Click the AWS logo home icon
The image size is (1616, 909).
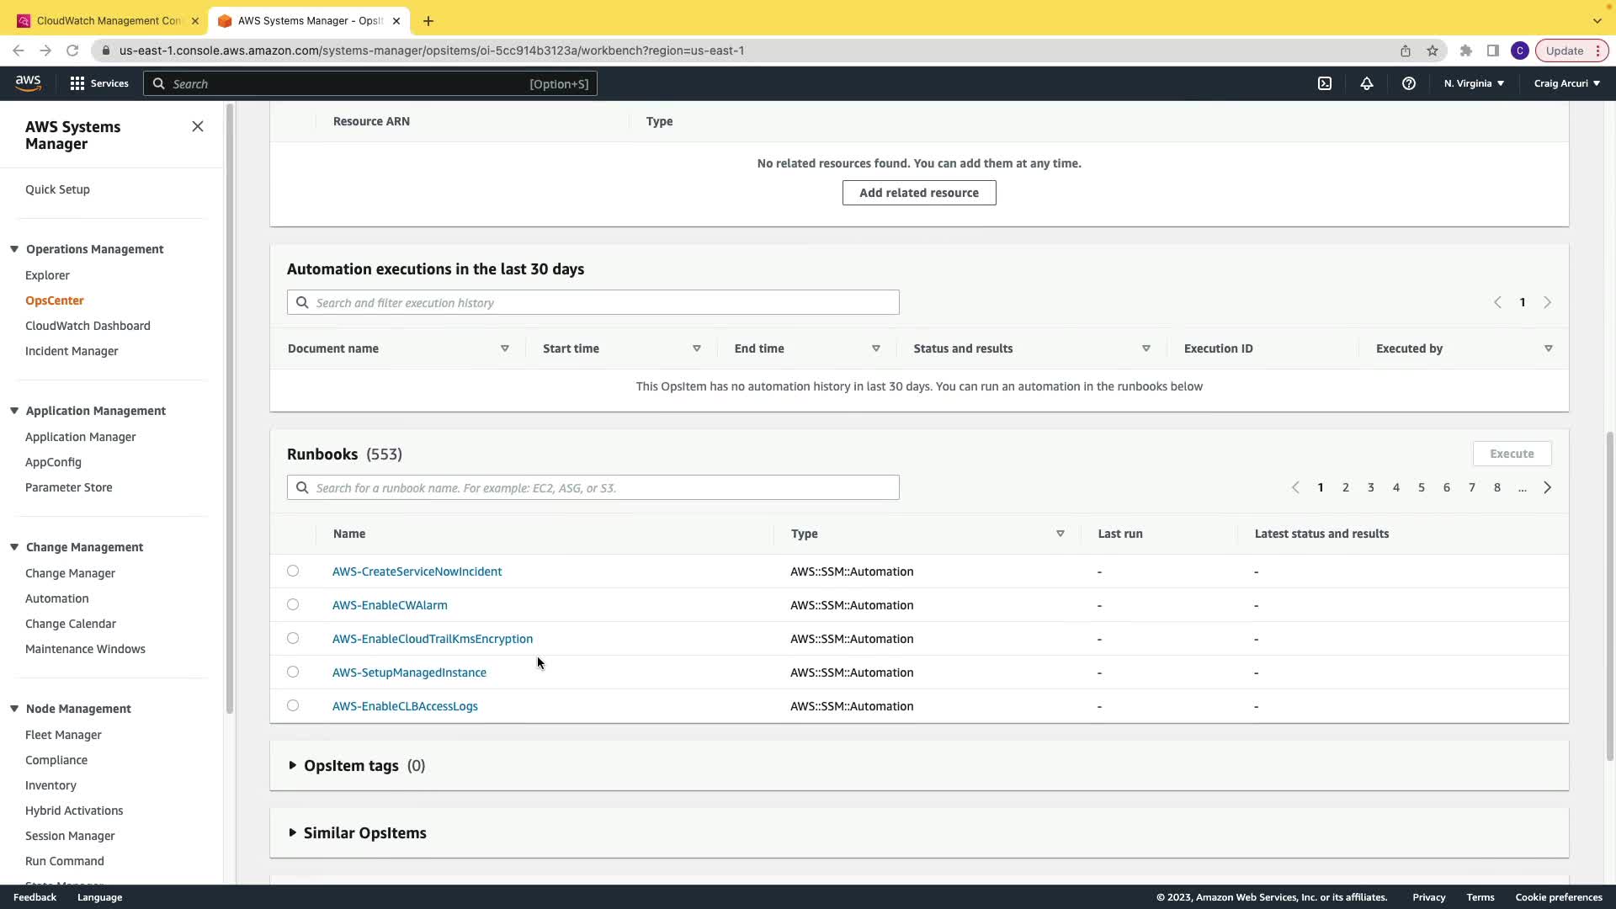pyautogui.click(x=28, y=82)
